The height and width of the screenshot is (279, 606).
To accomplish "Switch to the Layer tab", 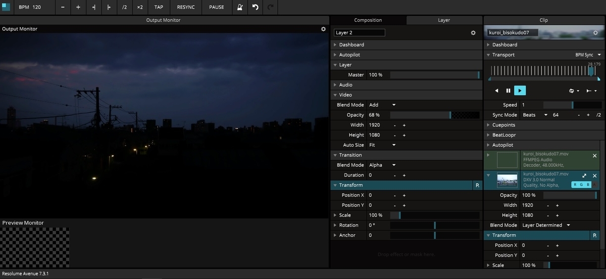I will pos(444,20).
